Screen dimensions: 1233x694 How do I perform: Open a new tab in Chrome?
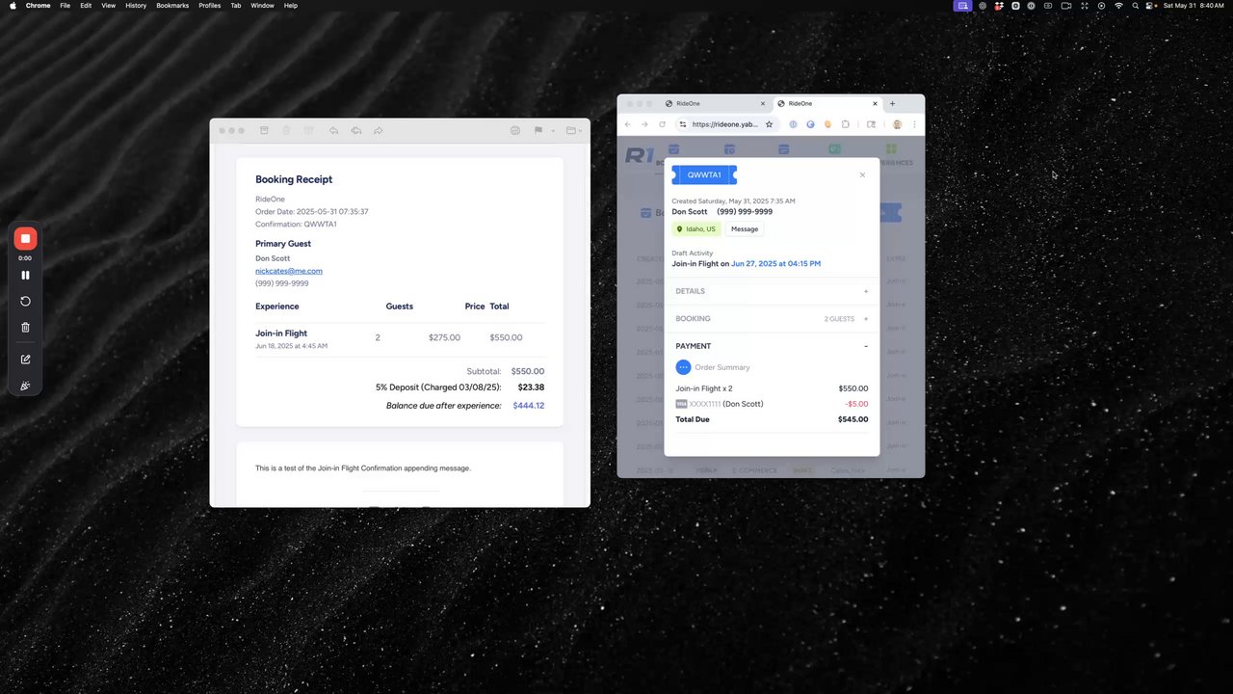[x=892, y=103]
